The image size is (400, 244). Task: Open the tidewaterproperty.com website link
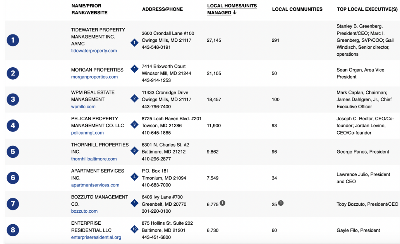94,50
